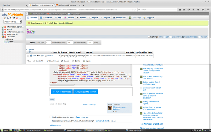211x132 pixels.
Task: Click the Edit pencil icon in row 8
Action: [31, 56]
